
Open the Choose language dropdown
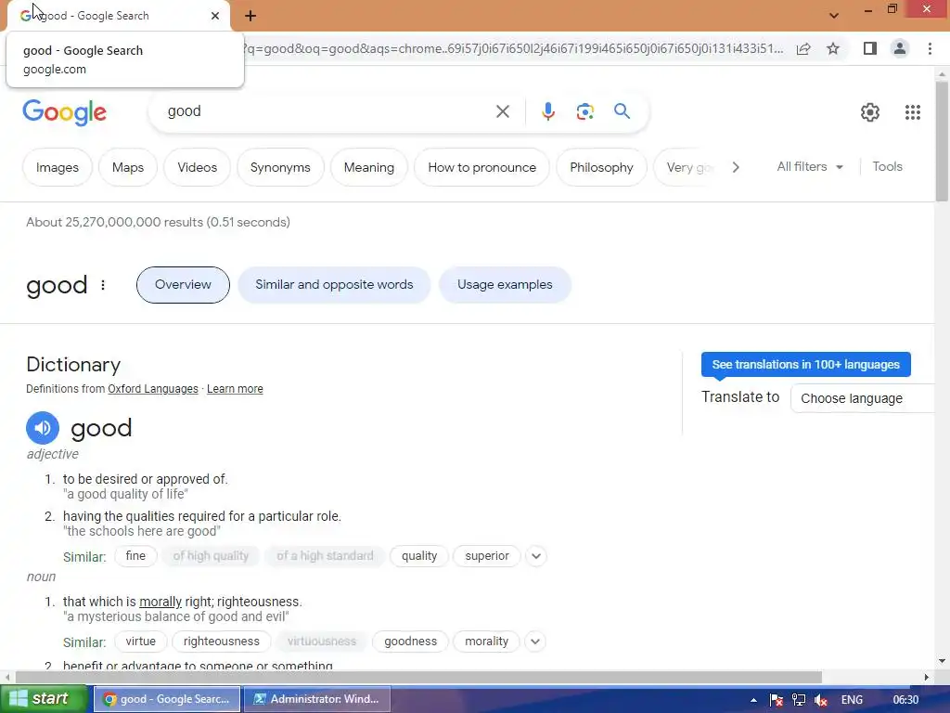tap(862, 398)
